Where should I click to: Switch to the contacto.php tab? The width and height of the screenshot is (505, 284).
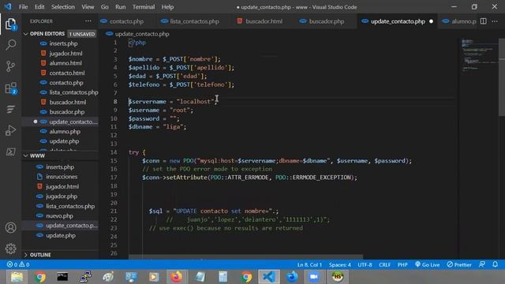tap(126, 21)
